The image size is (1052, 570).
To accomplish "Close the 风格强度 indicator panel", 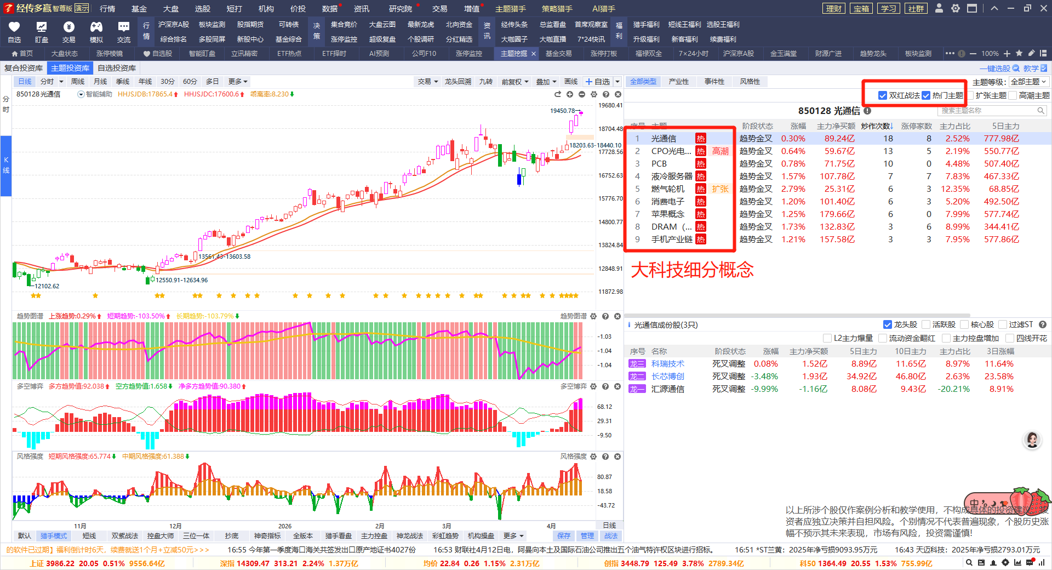I will click(618, 457).
